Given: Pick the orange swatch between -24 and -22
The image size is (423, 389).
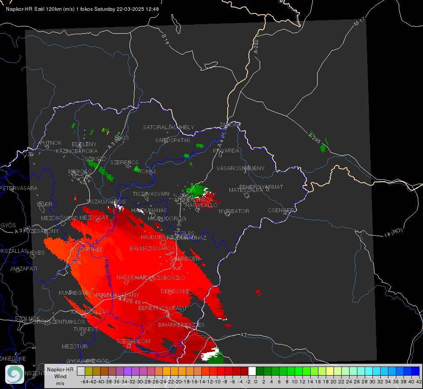Looking at the screenshot, I should click(x=166, y=371).
